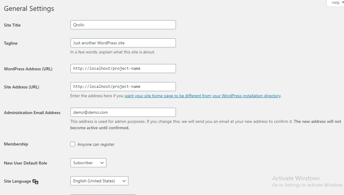The width and height of the screenshot is (344, 195).
Task: Click the Site Title label
Action: tap(12, 25)
